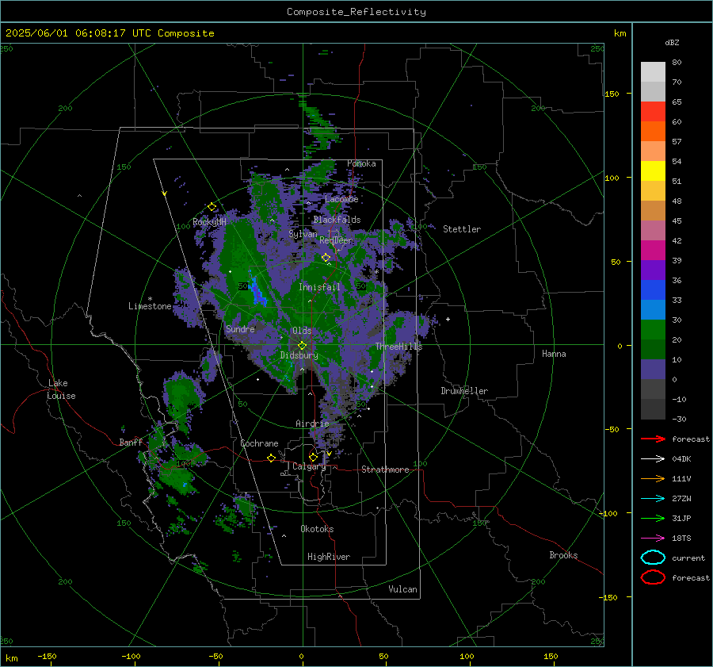Click the Stettler label
713x667 pixels.
pyautogui.click(x=462, y=229)
